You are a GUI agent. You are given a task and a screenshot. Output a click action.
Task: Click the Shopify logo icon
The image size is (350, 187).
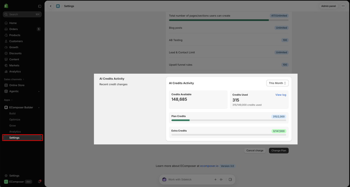(6, 6)
